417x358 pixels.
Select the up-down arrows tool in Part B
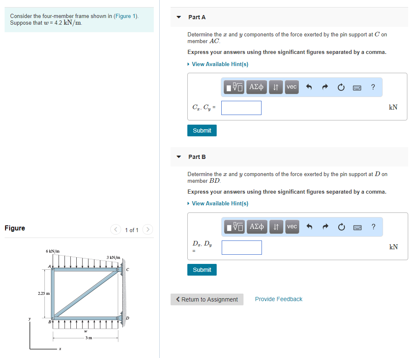(x=275, y=227)
